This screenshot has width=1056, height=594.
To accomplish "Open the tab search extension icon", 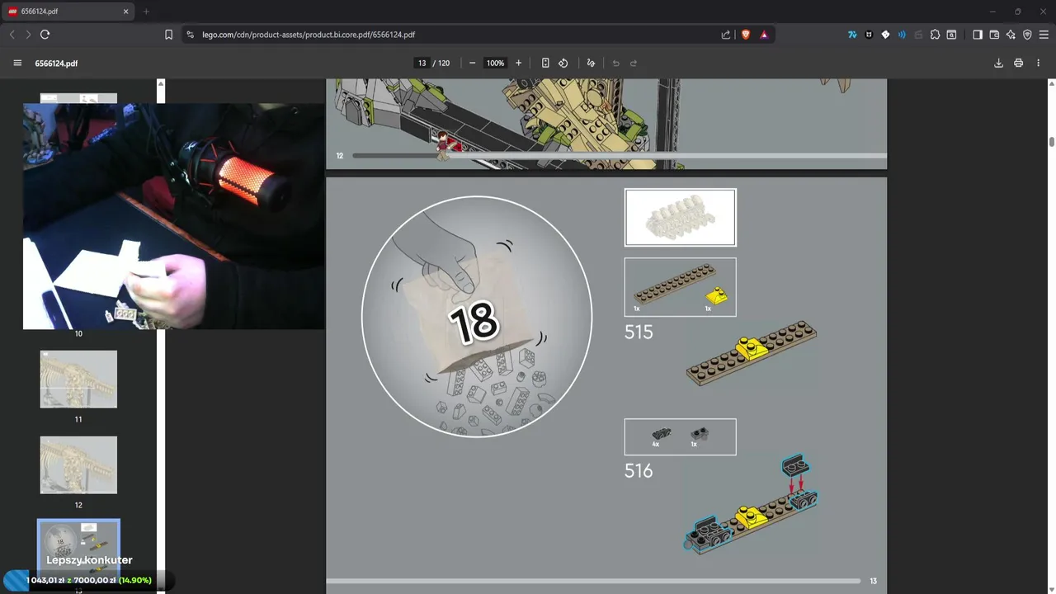I will tap(951, 35).
